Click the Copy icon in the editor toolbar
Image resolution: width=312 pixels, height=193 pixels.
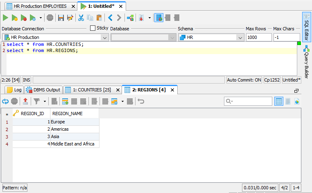point(90,18)
